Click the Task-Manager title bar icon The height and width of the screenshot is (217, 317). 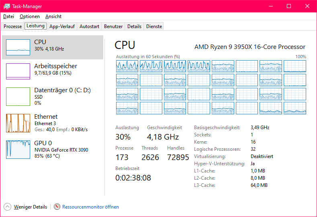pyautogui.click(x=7, y=6)
